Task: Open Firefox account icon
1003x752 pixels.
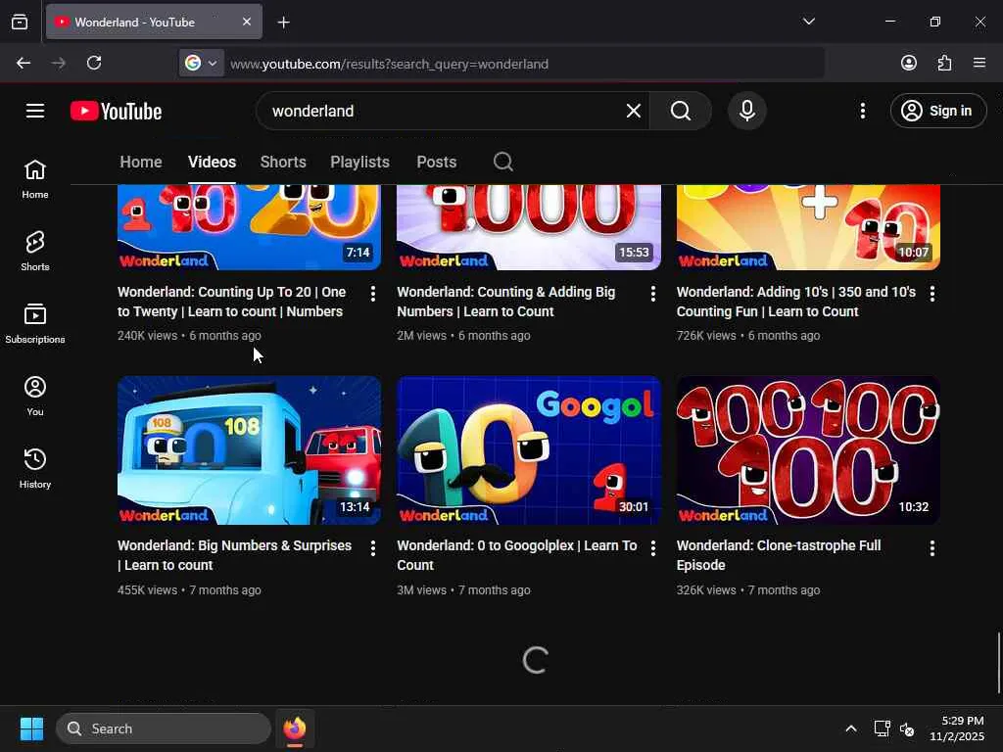Action: pyautogui.click(x=908, y=63)
